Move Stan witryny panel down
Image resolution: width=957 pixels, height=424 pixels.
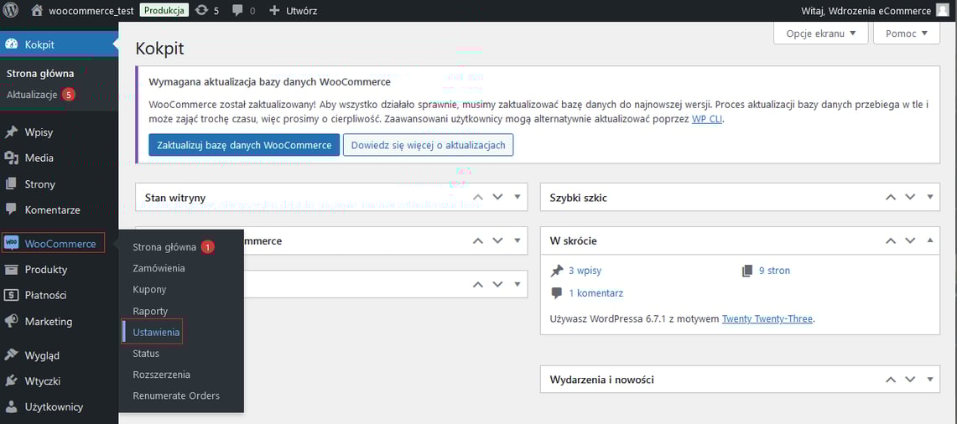click(497, 197)
